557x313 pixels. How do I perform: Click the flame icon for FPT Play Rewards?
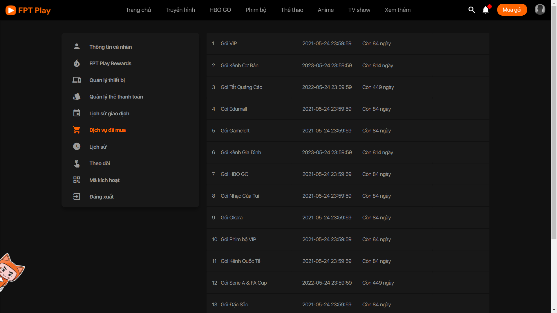point(77,63)
